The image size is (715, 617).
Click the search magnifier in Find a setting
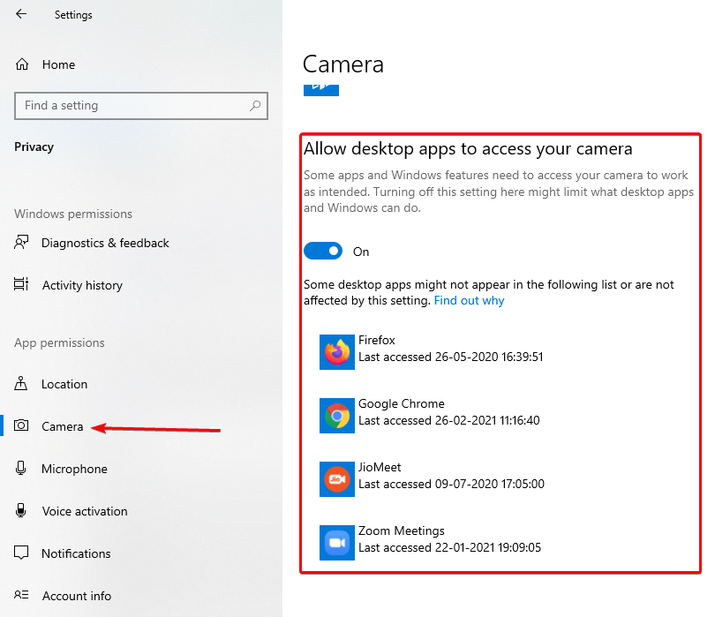pos(255,105)
